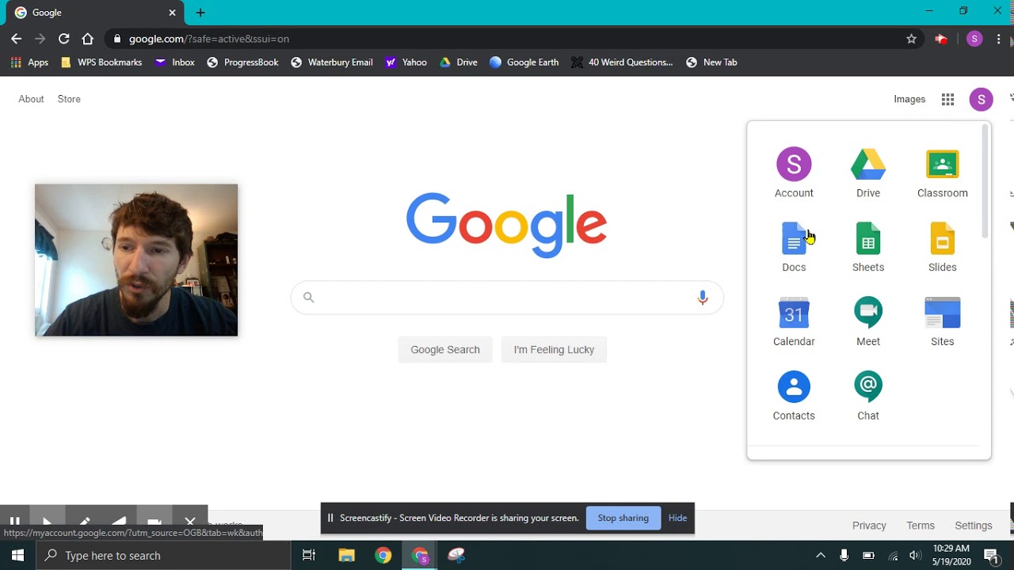
Task: Click the Store link
Action: [x=69, y=99]
